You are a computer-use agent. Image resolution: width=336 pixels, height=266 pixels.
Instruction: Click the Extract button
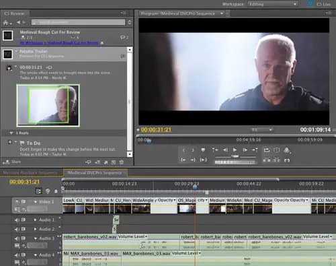click(x=277, y=160)
